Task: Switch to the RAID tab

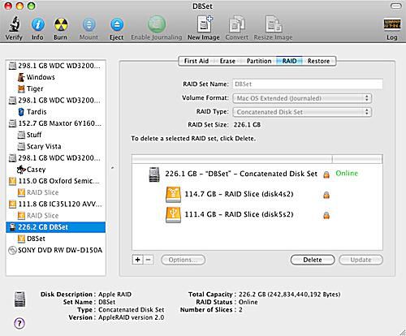Action: click(289, 61)
